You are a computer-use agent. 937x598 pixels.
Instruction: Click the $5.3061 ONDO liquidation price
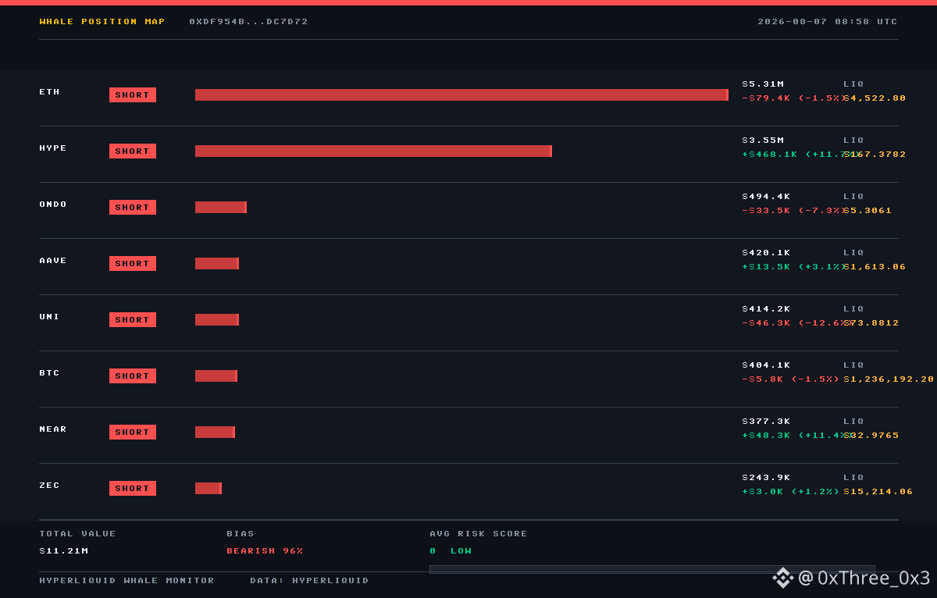click(x=868, y=211)
